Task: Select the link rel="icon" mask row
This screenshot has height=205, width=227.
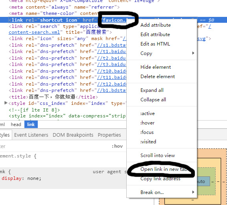Action: coord(67,39)
